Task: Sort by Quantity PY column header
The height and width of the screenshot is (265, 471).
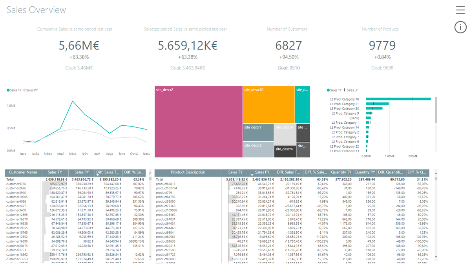Action: [x=365, y=172]
